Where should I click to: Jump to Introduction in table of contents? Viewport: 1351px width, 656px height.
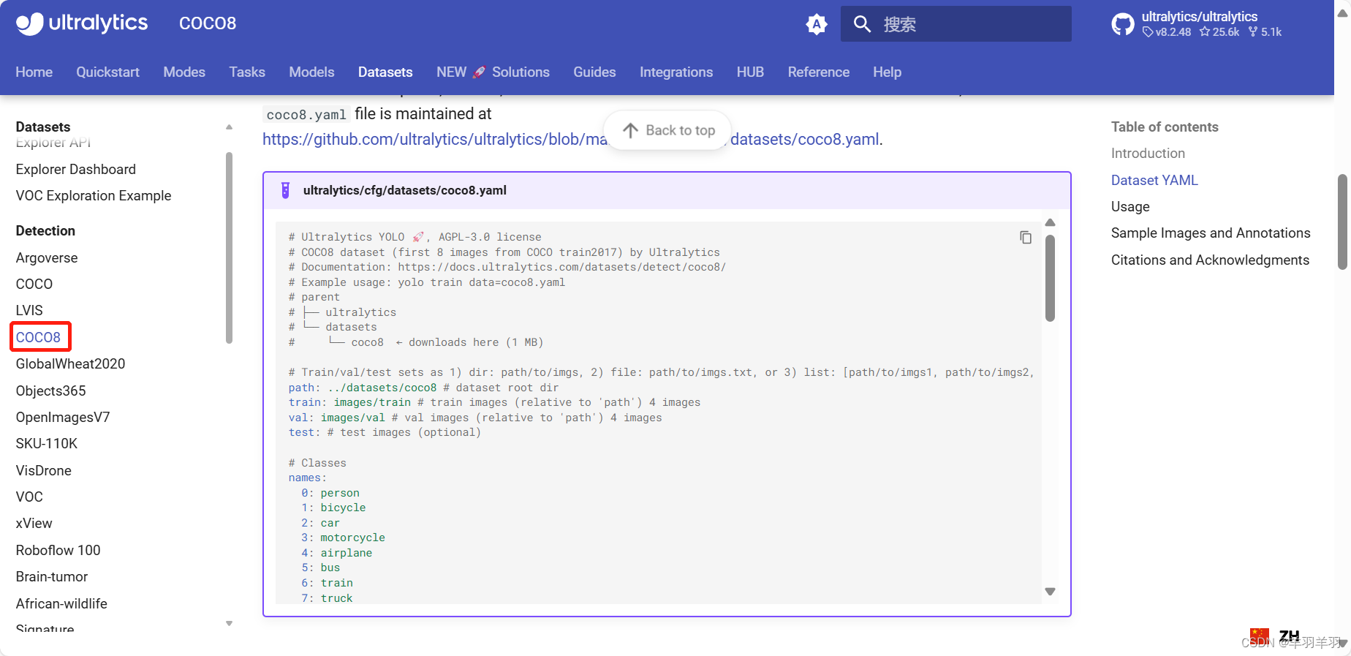[x=1148, y=154]
